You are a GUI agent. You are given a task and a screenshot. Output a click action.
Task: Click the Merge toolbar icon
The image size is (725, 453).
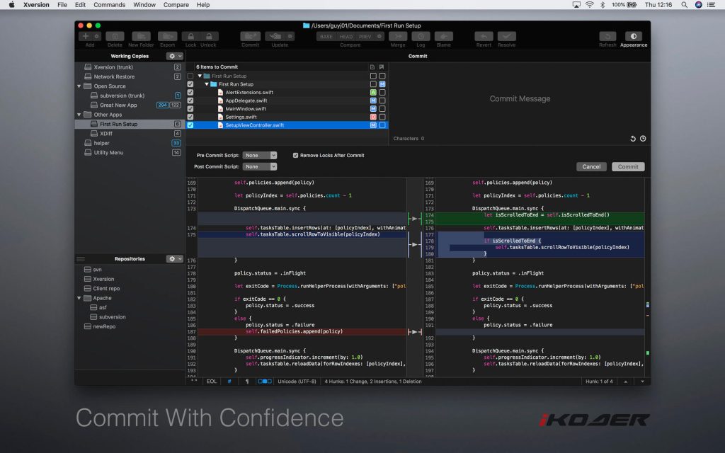coord(397,36)
